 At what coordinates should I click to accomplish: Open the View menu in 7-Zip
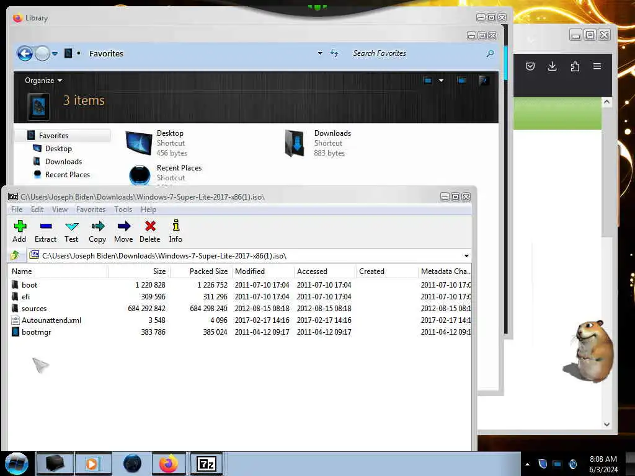tap(60, 209)
